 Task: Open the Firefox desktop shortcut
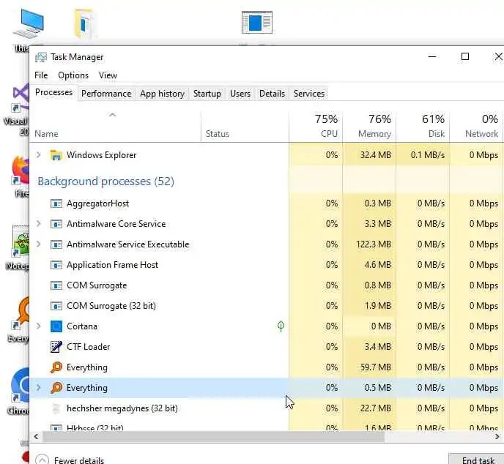coord(20,176)
